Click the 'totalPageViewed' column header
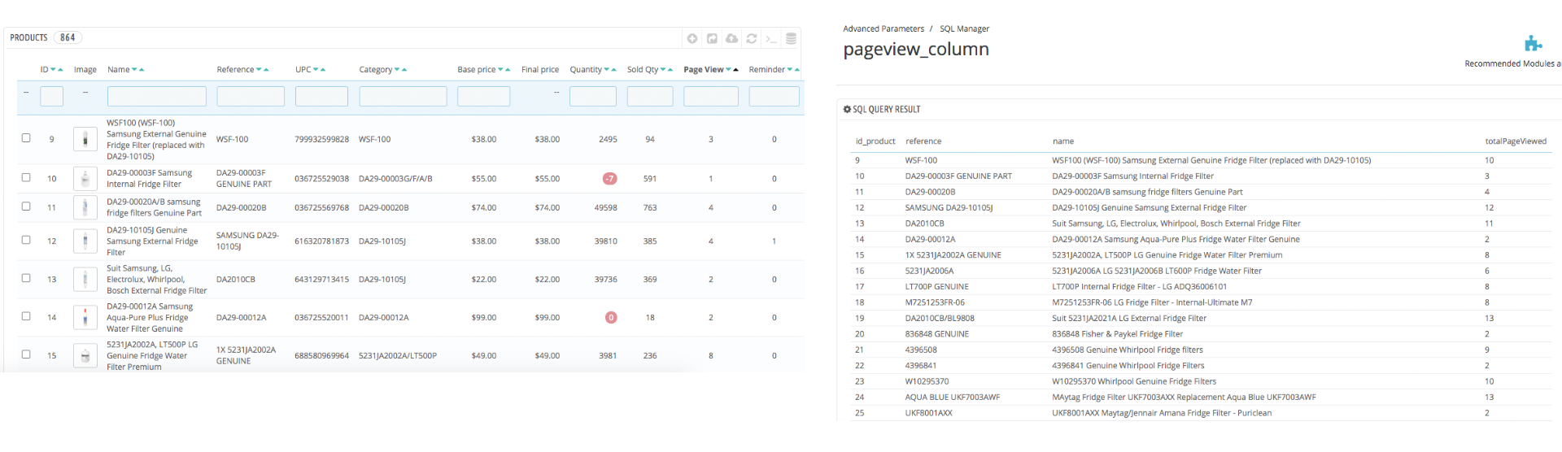The width and height of the screenshot is (1562, 452). click(1516, 141)
